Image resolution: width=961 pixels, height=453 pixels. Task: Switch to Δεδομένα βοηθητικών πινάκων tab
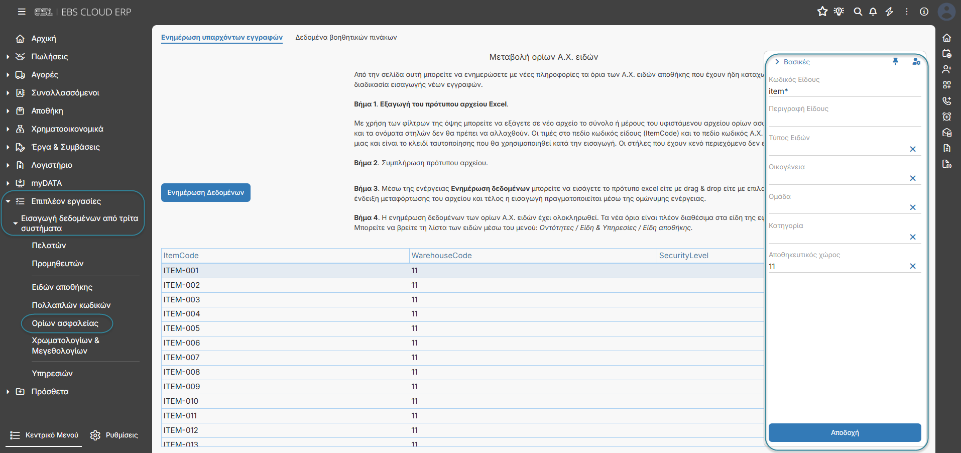pos(346,37)
